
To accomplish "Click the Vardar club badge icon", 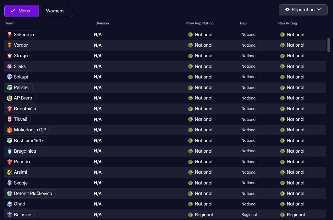I will point(10,45).
